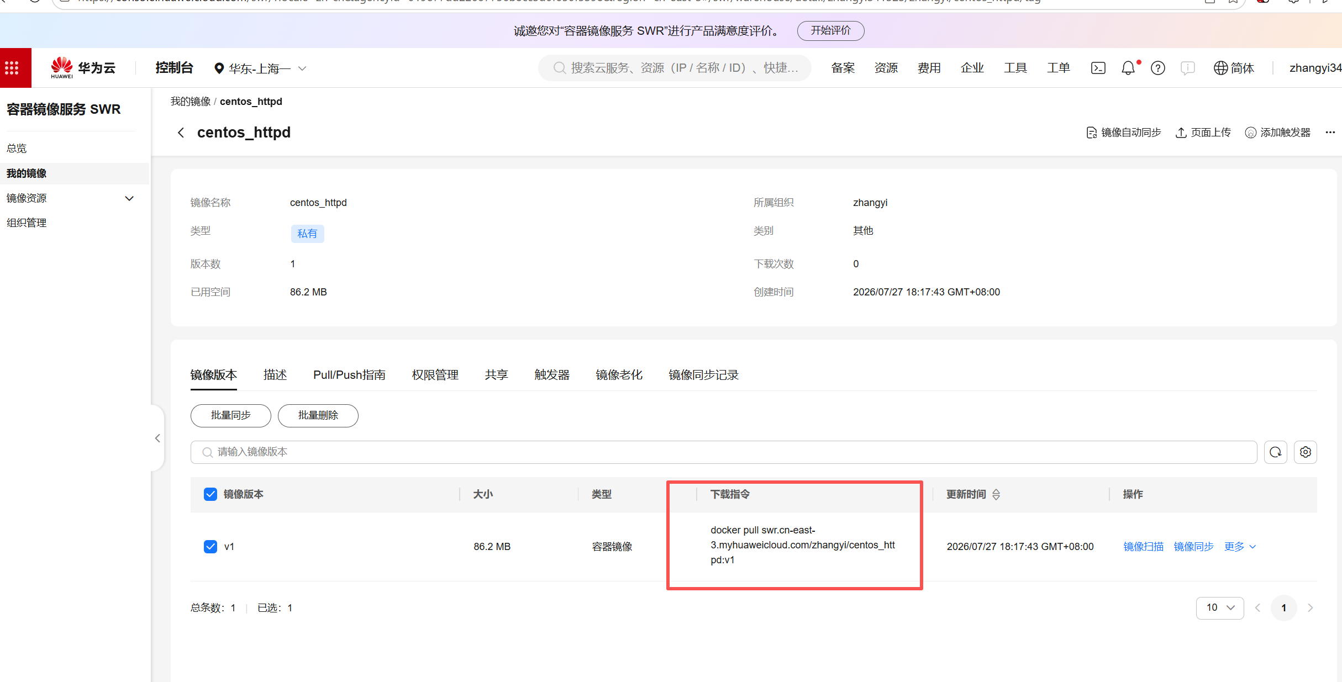Open the 费用 top menu
The image size is (1342, 682).
click(929, 68)
